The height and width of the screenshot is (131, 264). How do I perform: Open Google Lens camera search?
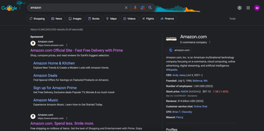pyautogui.click(x=143, y=7)
